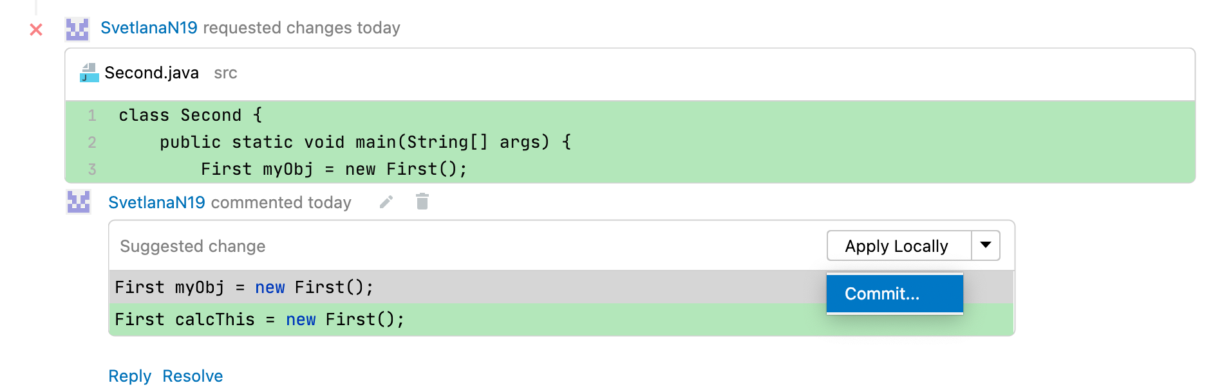The height and width of the screenshot is (392, 1213).
Task: Click the Reply link
Action: pyautogui.click(x=129, y=376)
